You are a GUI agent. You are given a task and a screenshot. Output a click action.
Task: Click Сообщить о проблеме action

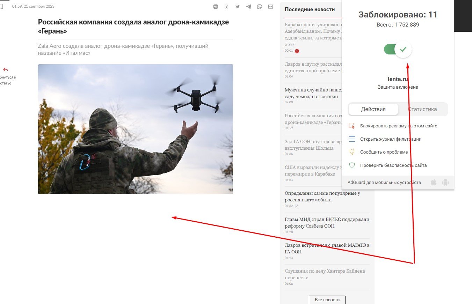pos(384,152)
